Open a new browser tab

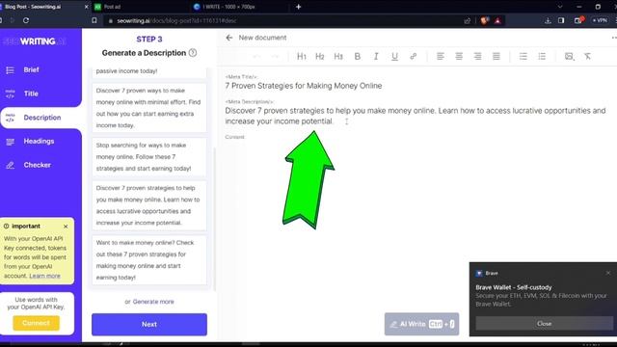coord(298,7)
